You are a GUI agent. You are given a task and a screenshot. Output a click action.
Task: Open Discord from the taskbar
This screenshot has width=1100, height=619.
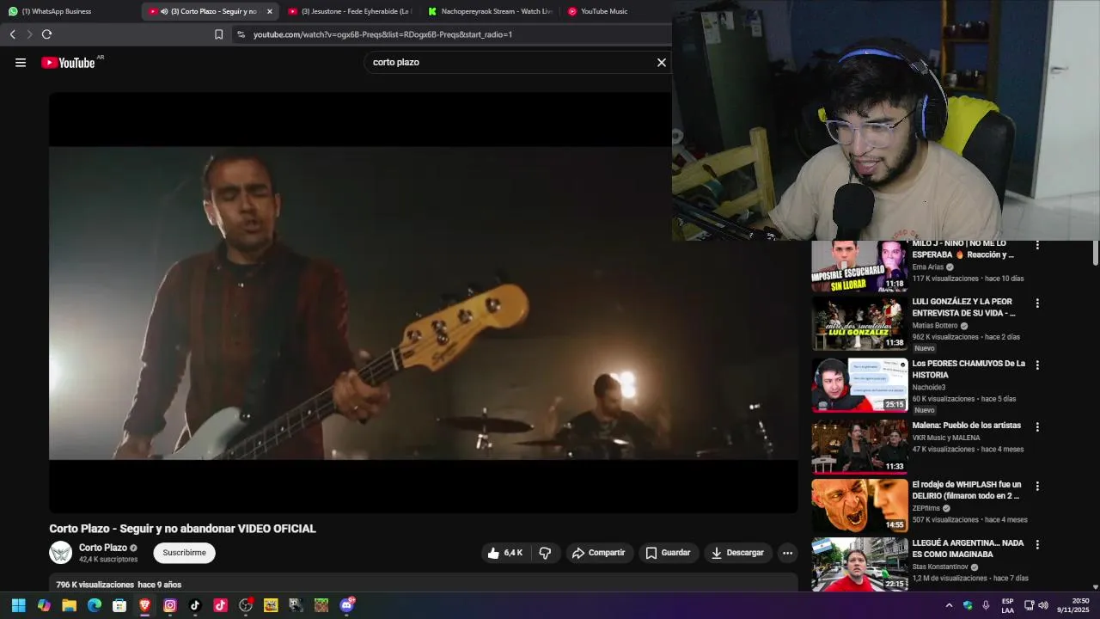click(346, 605)
